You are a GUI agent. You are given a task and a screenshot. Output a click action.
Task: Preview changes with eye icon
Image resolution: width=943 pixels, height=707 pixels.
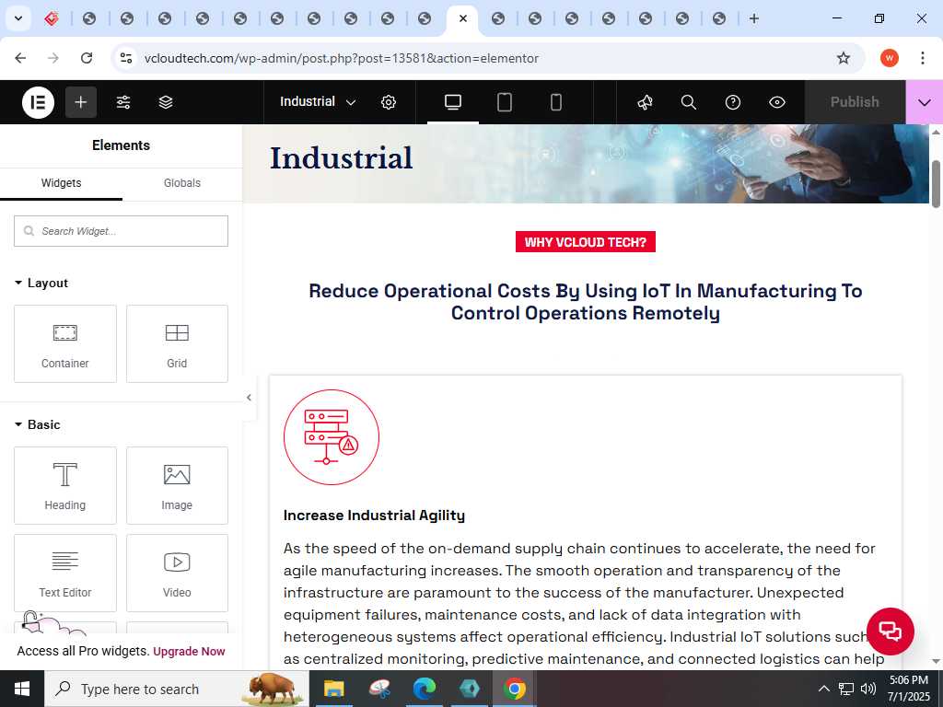[777, 102]
